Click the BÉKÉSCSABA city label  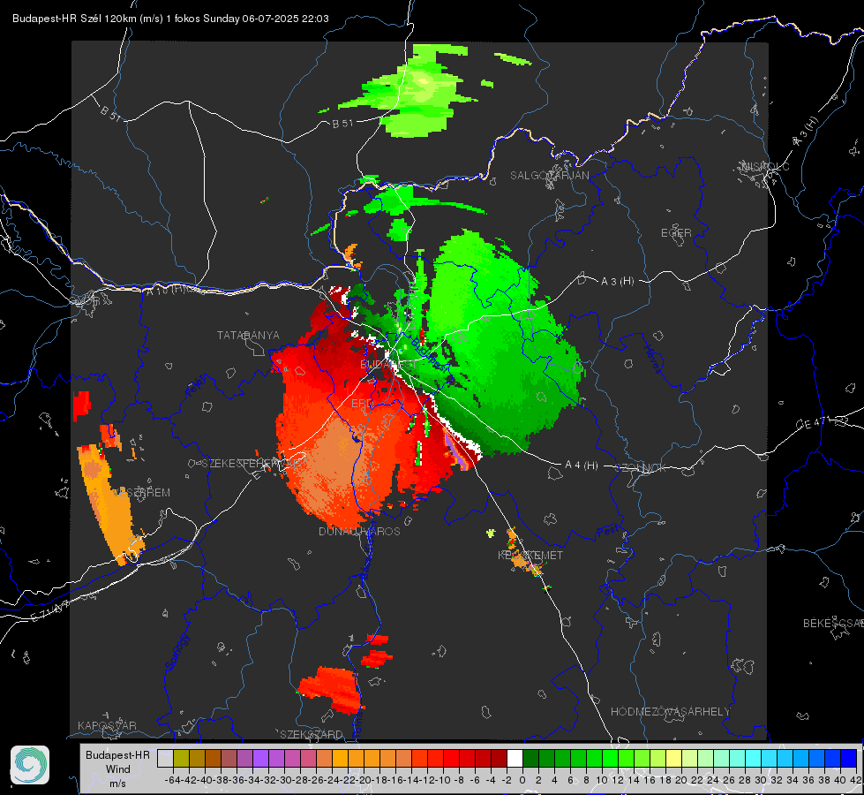pos(833,623)
